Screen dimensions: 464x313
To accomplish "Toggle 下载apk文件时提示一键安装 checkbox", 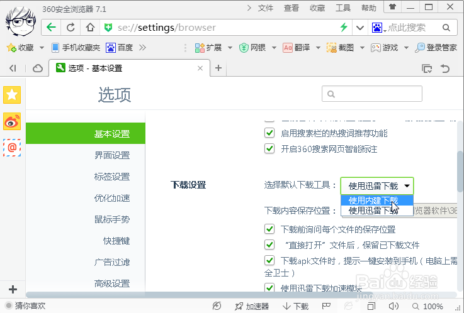I will 269,260.
